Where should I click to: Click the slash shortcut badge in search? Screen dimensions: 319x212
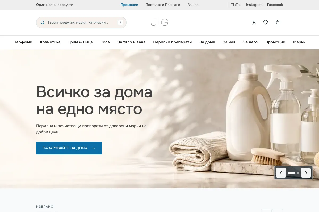click(121, 23)
